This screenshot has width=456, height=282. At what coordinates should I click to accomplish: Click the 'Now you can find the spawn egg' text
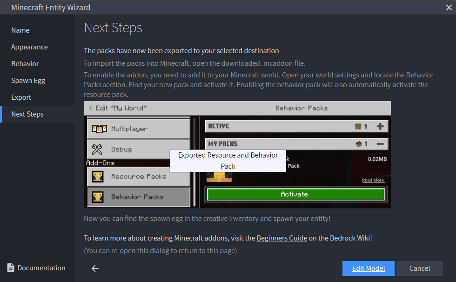(x=207, y=219)
